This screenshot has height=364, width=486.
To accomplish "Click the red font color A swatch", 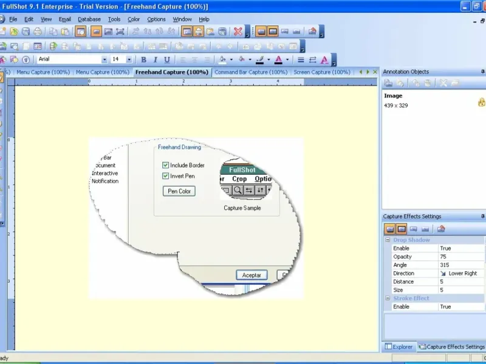I will click(x=279, y=59).
